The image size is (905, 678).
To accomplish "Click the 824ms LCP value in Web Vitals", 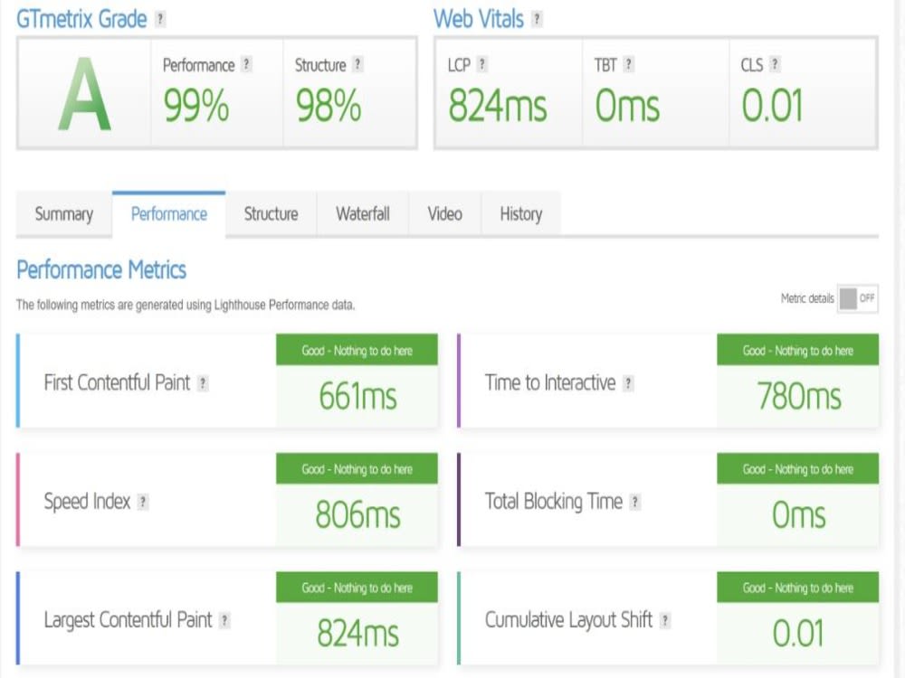I will (498, 106).
